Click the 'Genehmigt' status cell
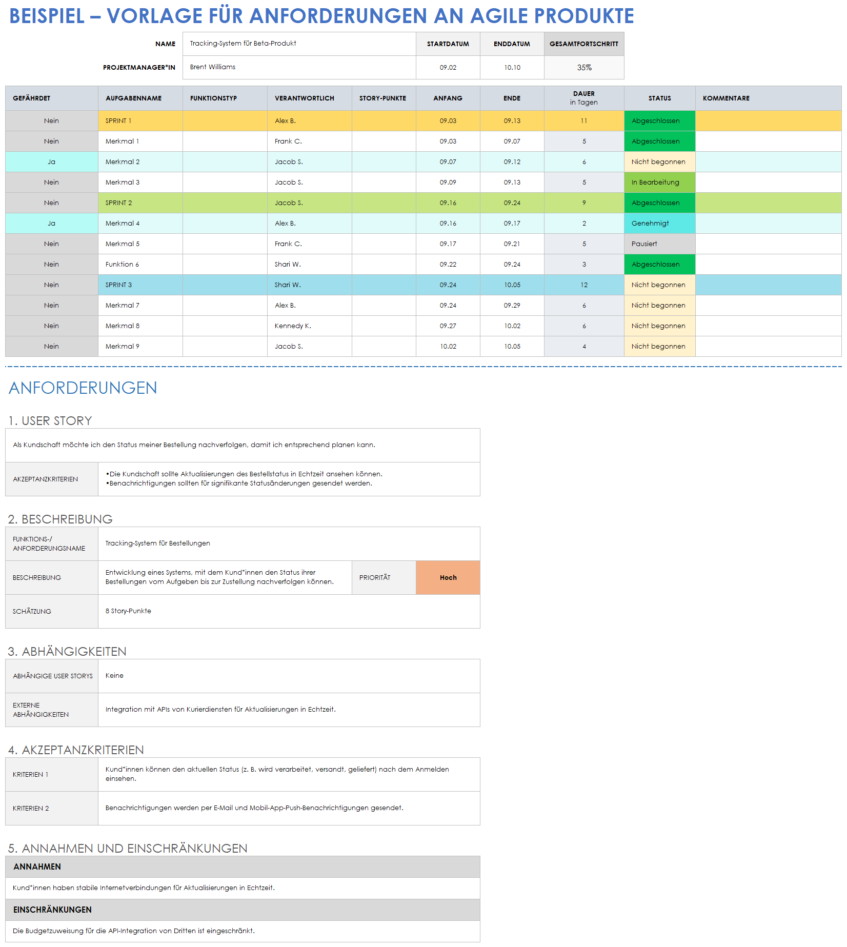This screenshot has height=947, width=847. pos(659,223)
